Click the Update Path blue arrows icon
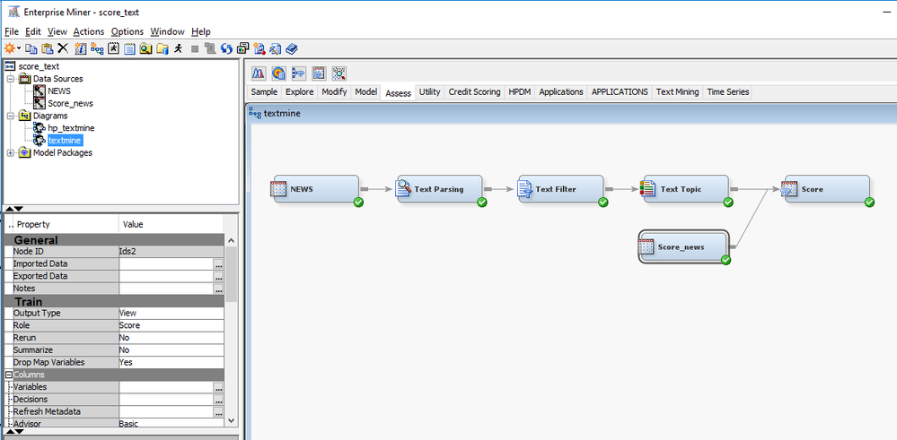Viewport: 897px width, 440px height. 226,49
